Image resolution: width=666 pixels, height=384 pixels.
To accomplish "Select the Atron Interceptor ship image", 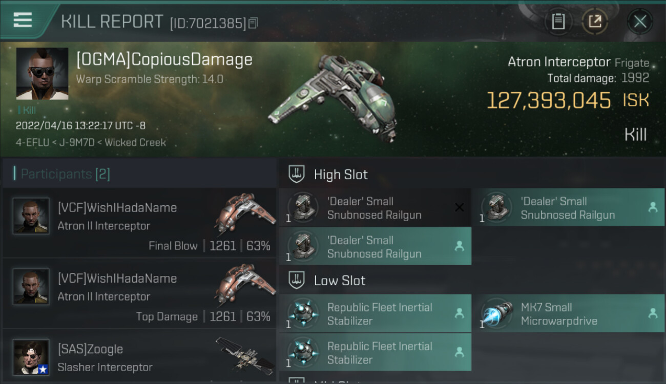I will coord(334,97).
